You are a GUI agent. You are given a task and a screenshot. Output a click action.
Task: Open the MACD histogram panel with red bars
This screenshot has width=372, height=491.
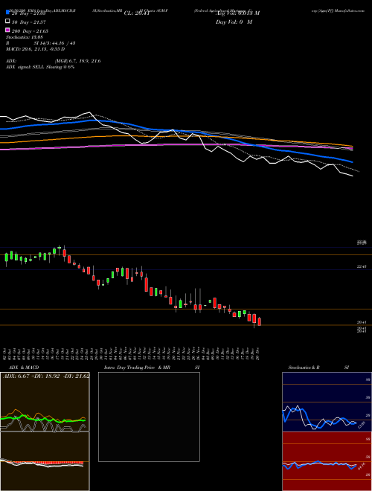pos(45,461)
